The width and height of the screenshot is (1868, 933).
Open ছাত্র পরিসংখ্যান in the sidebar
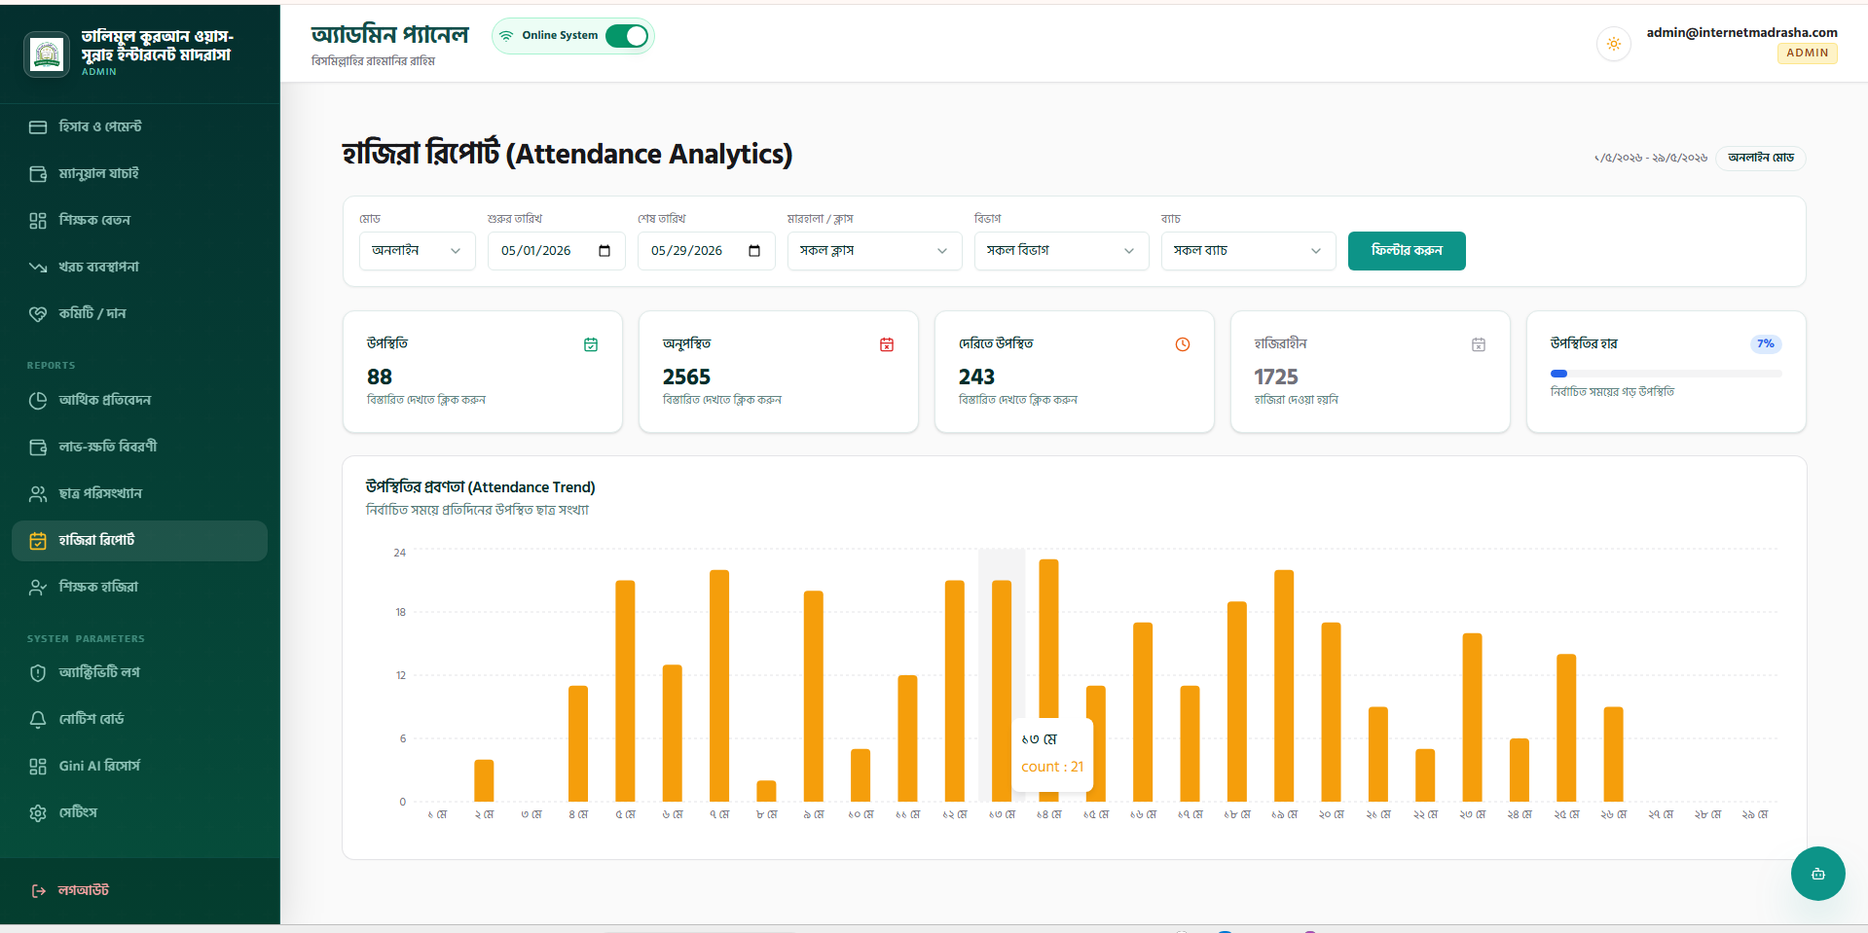[139, 494]
